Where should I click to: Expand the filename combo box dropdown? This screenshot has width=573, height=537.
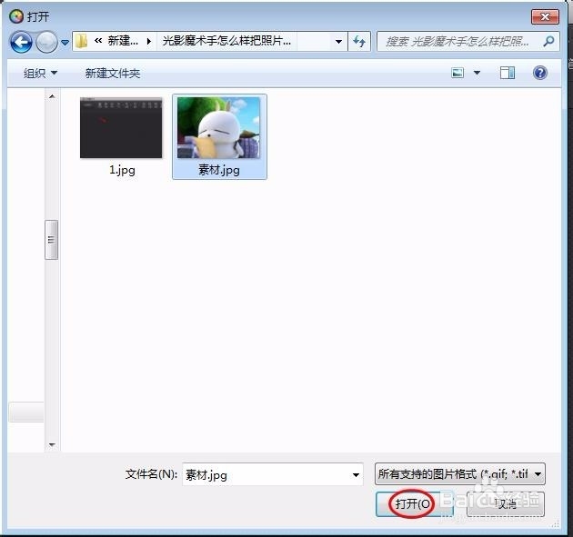pyautogui.click(x=356, y=474)
